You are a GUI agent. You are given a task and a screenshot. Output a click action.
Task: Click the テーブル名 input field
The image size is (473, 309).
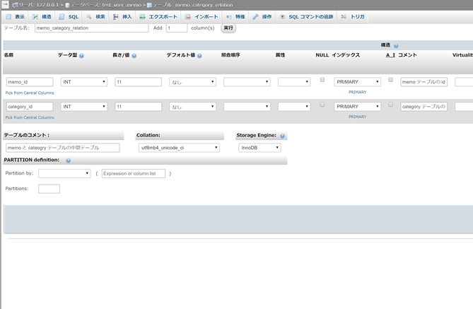[91, 28]
